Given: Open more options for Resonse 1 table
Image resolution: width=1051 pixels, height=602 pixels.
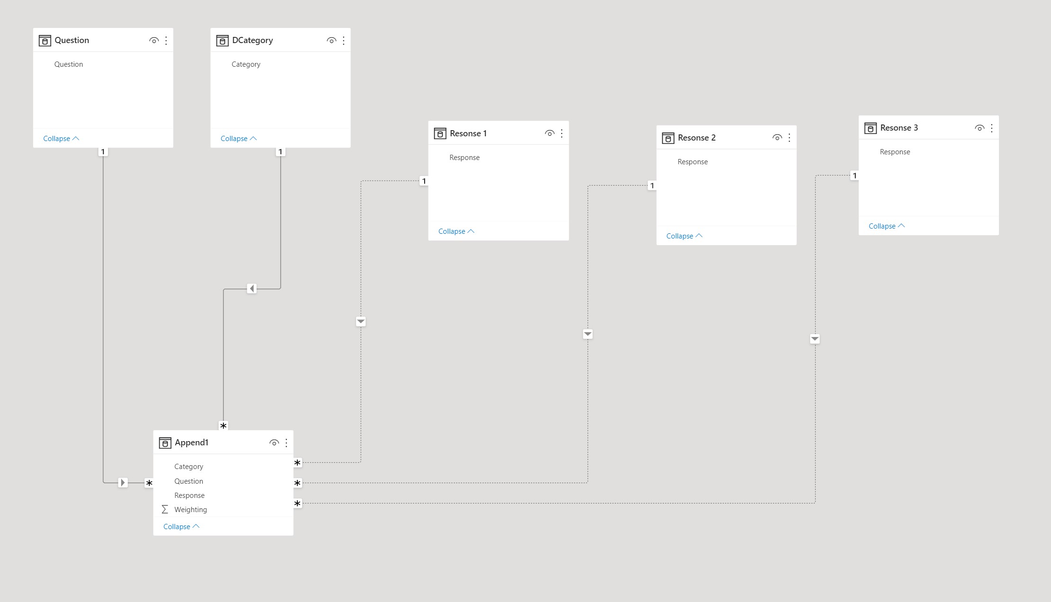Looking at the screenshot, I should pos(562,133).
